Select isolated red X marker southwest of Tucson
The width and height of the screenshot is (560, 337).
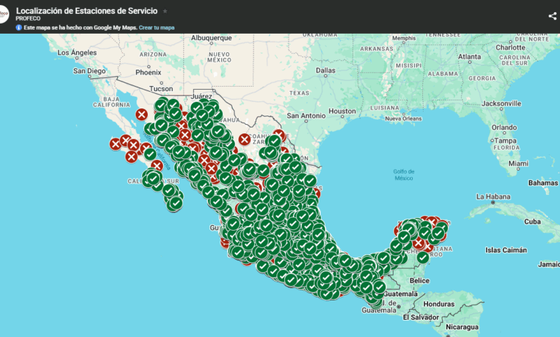pos(141,115)
